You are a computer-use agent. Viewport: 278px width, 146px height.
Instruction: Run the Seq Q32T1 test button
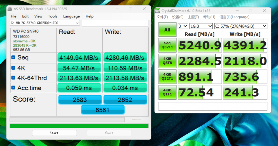(x=167, y=45)
